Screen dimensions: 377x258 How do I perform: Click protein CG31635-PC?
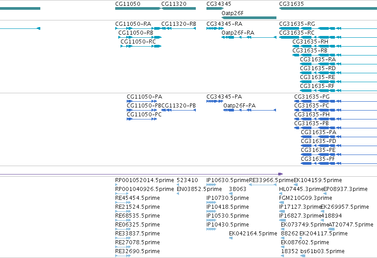click(x=336, y=110)
